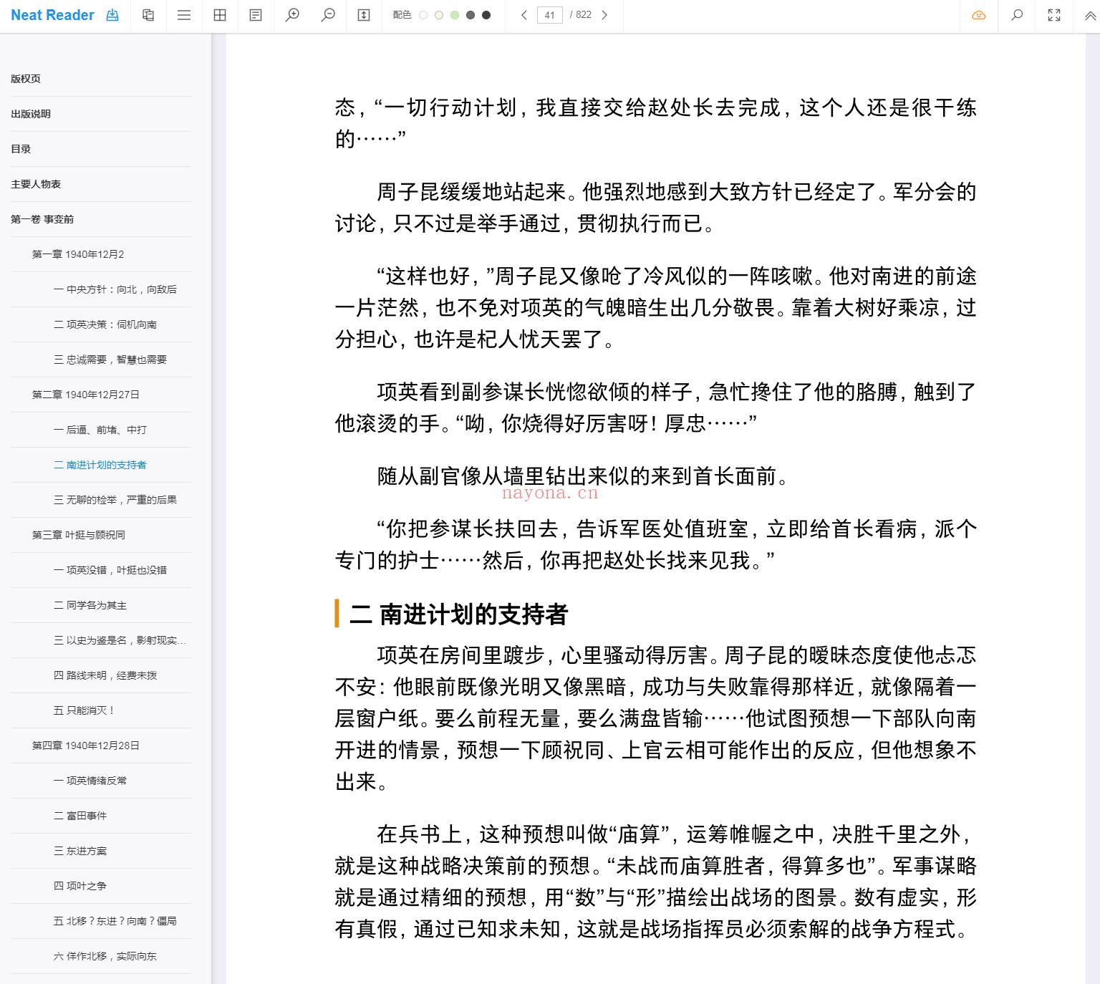1100x984 pixels.
Task: Click heading 二 南进计划的支持者 in page
Action: (x=458, y=614)
